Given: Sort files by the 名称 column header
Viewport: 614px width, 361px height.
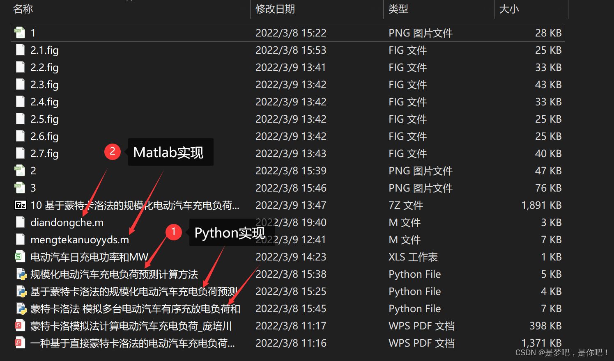Looking at the screenshot, I should [x=23, y=9].
